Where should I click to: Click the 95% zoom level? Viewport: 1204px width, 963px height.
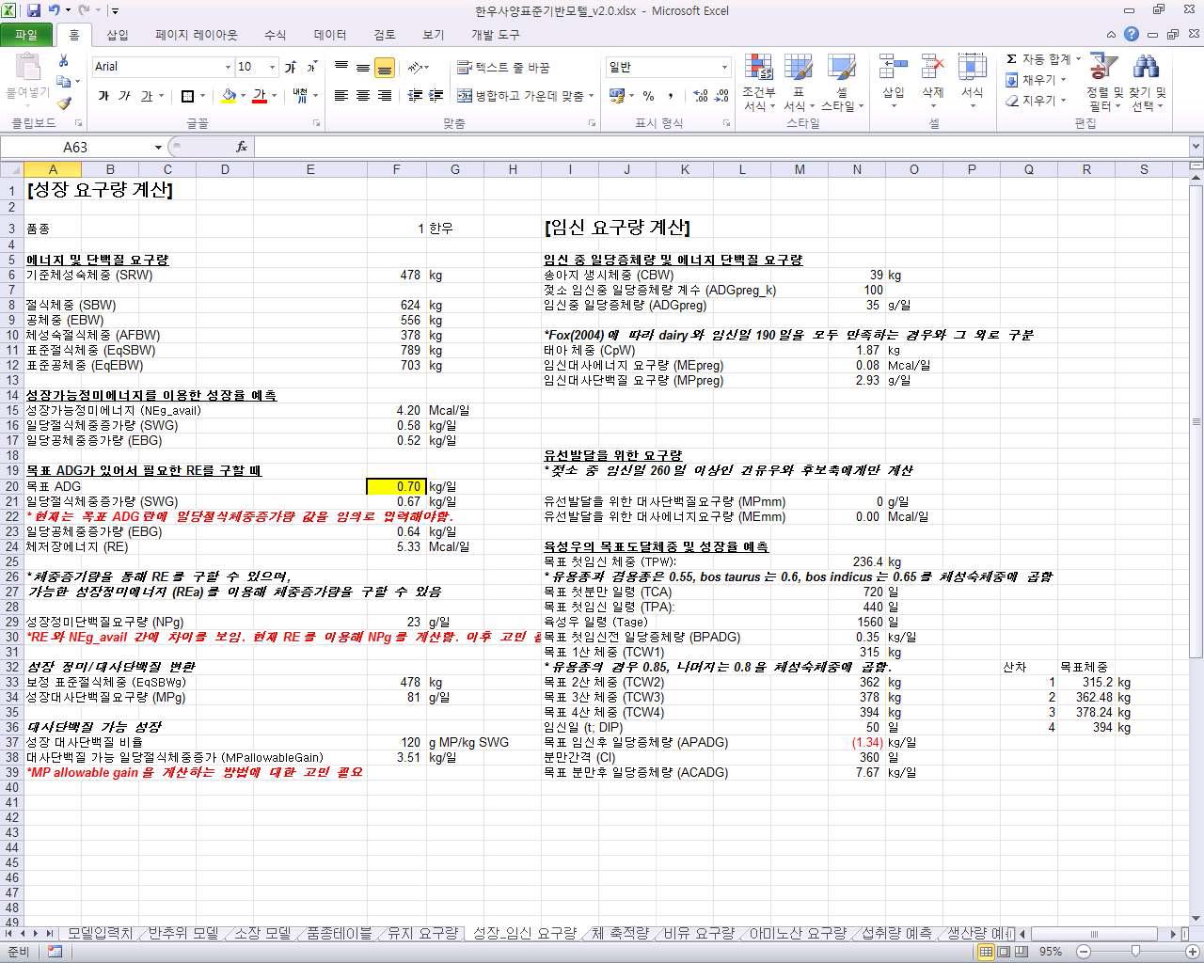pyautogui.click(x=1051, y=952)
